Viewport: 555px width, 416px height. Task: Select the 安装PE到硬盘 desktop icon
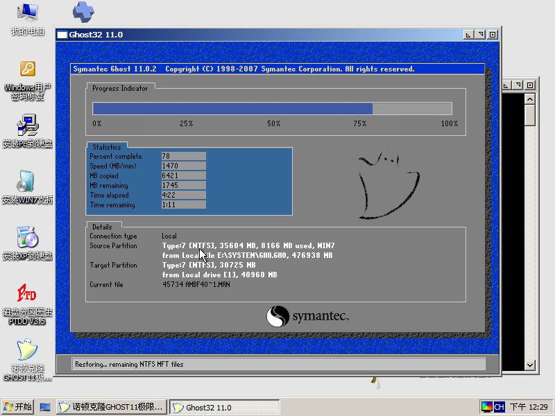27,131
